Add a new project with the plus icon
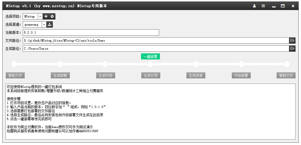301x145 pixels. pos(46,16)
